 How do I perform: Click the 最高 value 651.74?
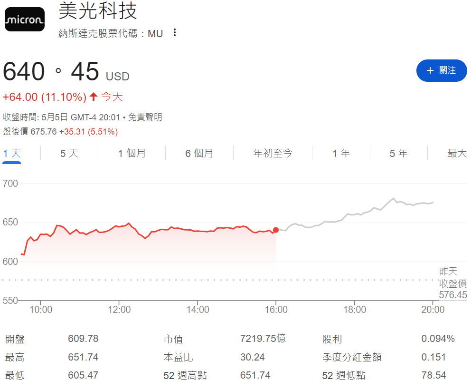(83, 357)
